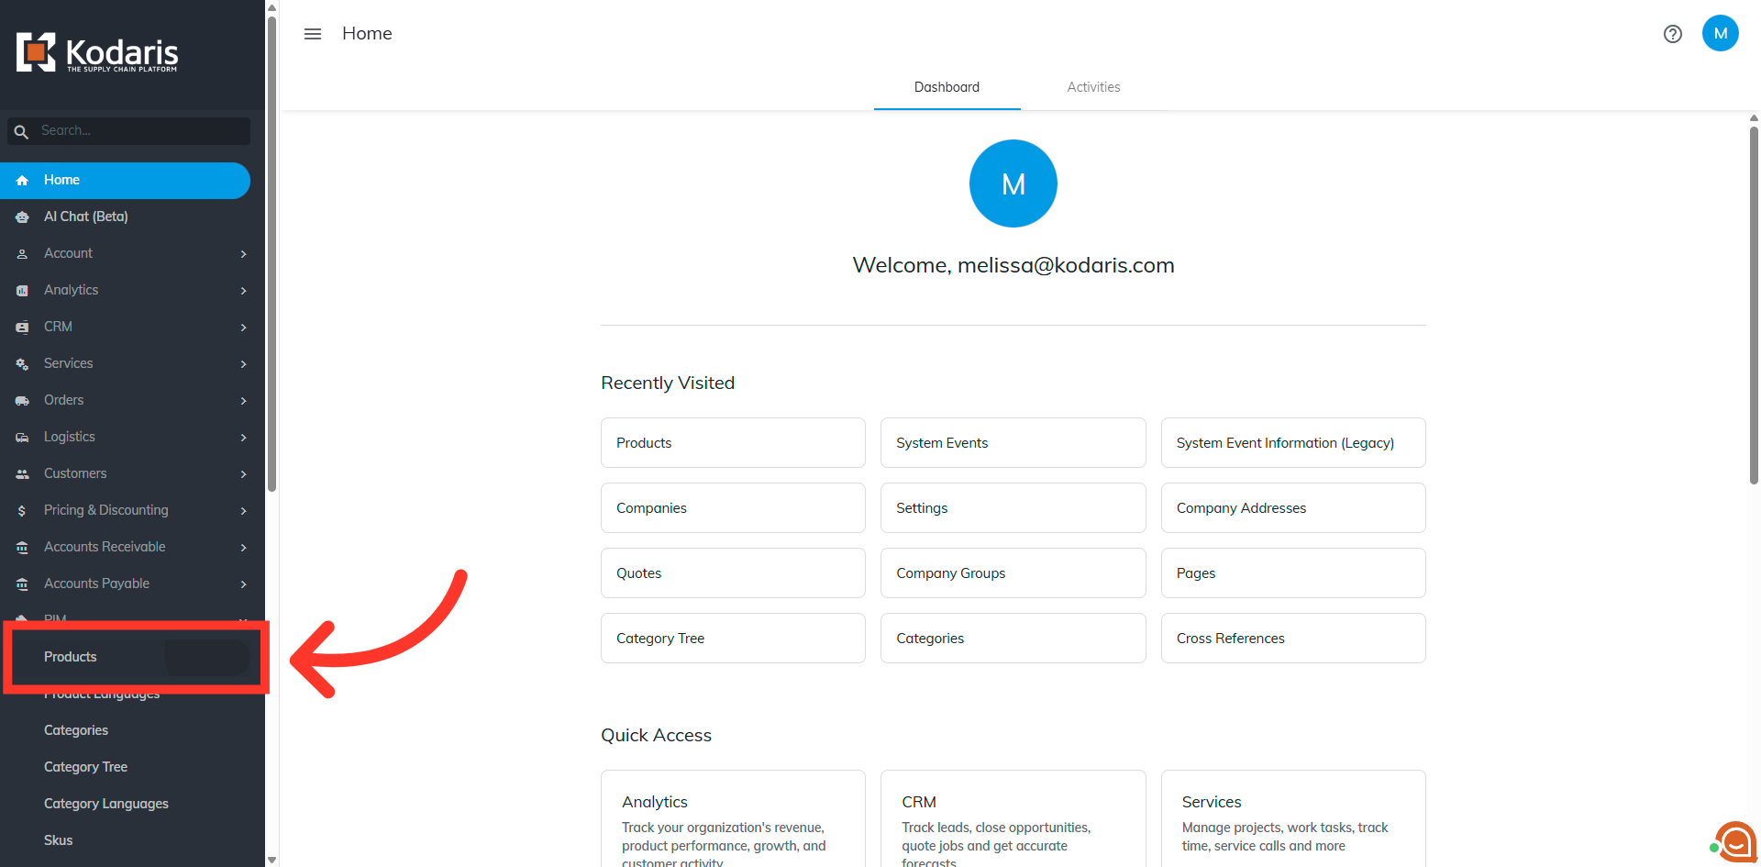Image resolution: width=1761 pixels, height=867 pixels.
Task: Open the user avatar menu in header
Action: 1721,33
